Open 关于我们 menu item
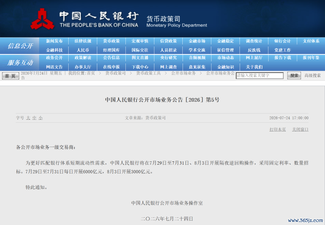 pyautogui.click(x=254, y=67)
